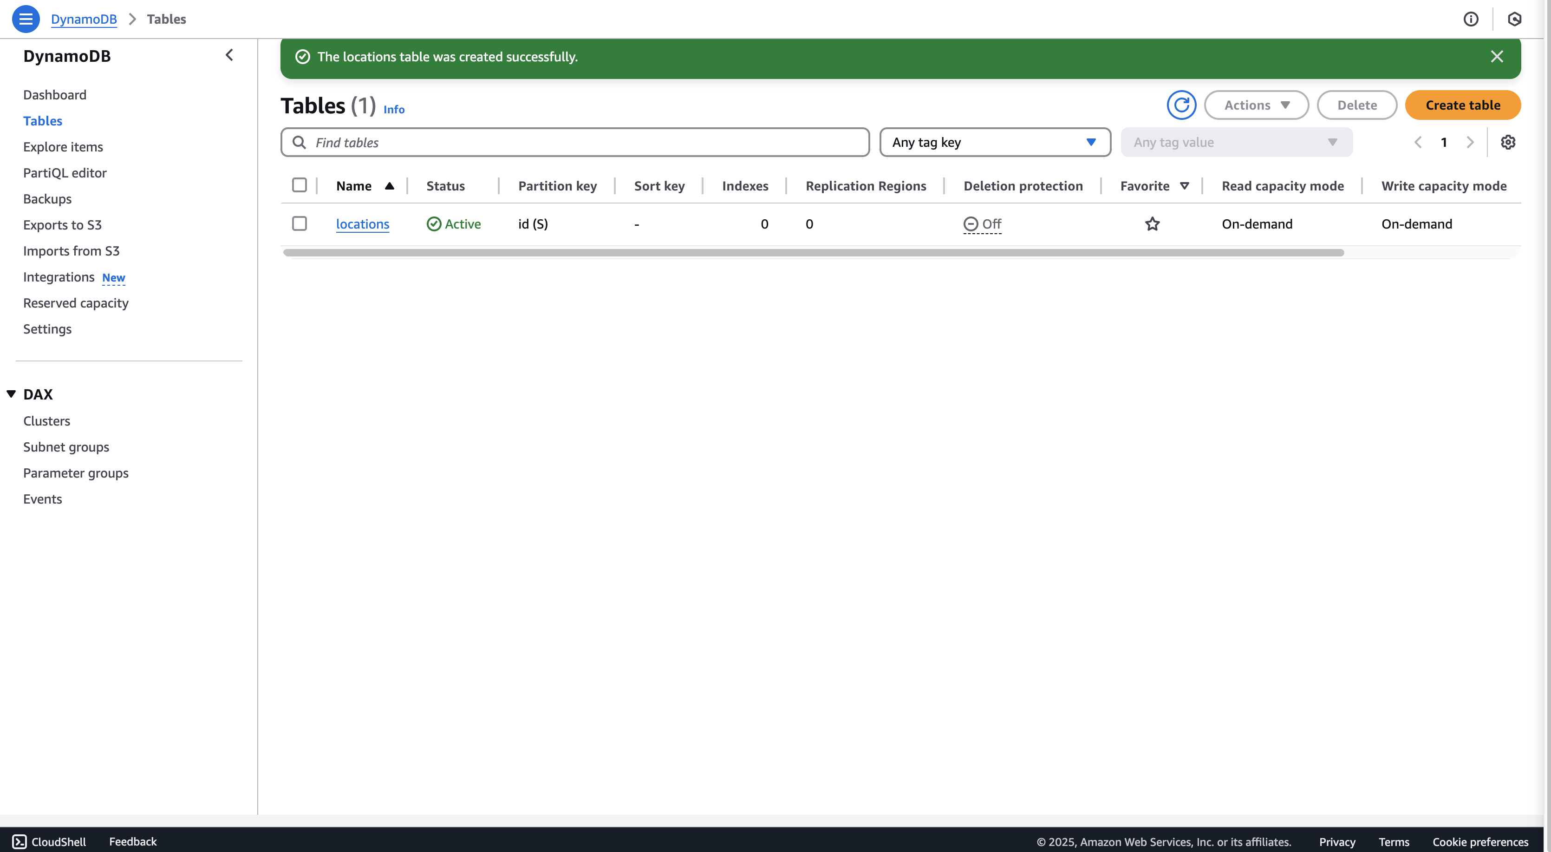Click the Read capacity mode column header
The height and width of the screenshot is (852, 1551).
[x=1283, y=185]
